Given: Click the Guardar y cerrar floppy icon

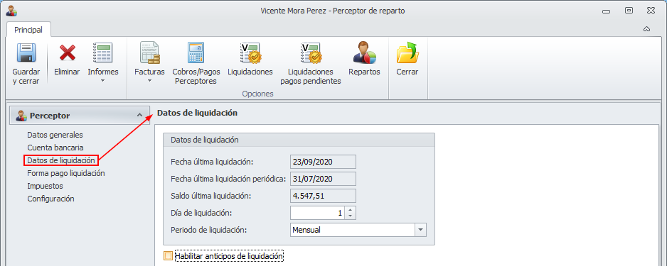Looking at the screenshot, I should [x=26, y=53].
